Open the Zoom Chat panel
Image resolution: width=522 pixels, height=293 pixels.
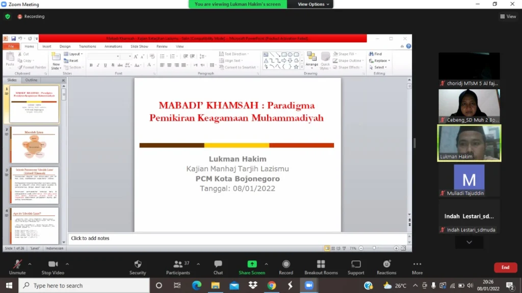tap(218, 268)
